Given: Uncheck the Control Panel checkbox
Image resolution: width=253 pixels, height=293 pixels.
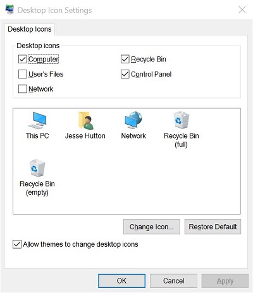Looking at the screenshot, I should click(125, 74).
